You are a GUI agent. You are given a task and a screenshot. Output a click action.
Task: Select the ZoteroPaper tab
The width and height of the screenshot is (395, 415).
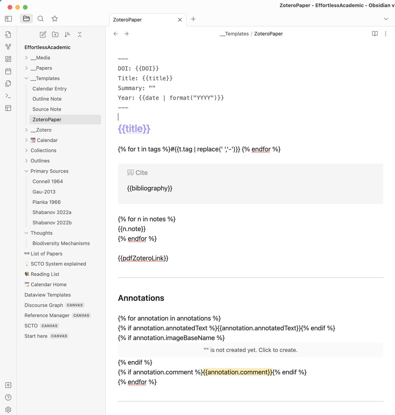[148, 20]
